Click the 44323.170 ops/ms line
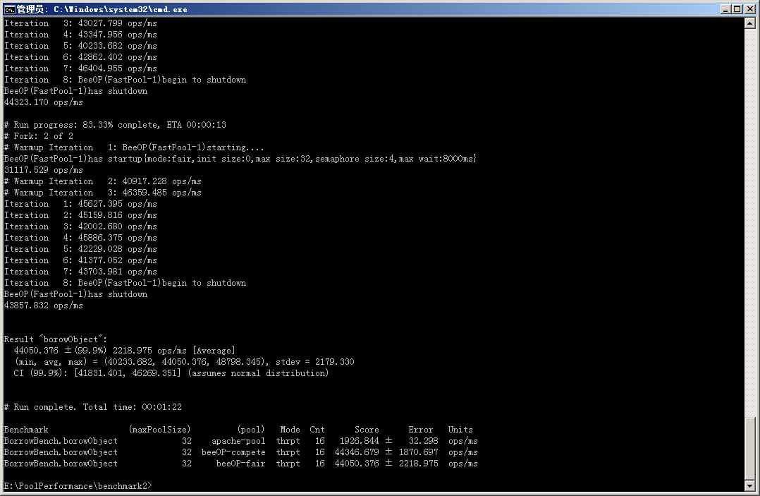Screen dimensions: 760x496 pos(44,102)
